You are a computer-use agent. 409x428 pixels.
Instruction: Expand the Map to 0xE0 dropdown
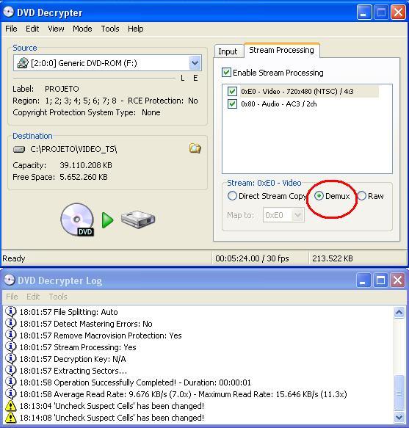tap(298, 215)
